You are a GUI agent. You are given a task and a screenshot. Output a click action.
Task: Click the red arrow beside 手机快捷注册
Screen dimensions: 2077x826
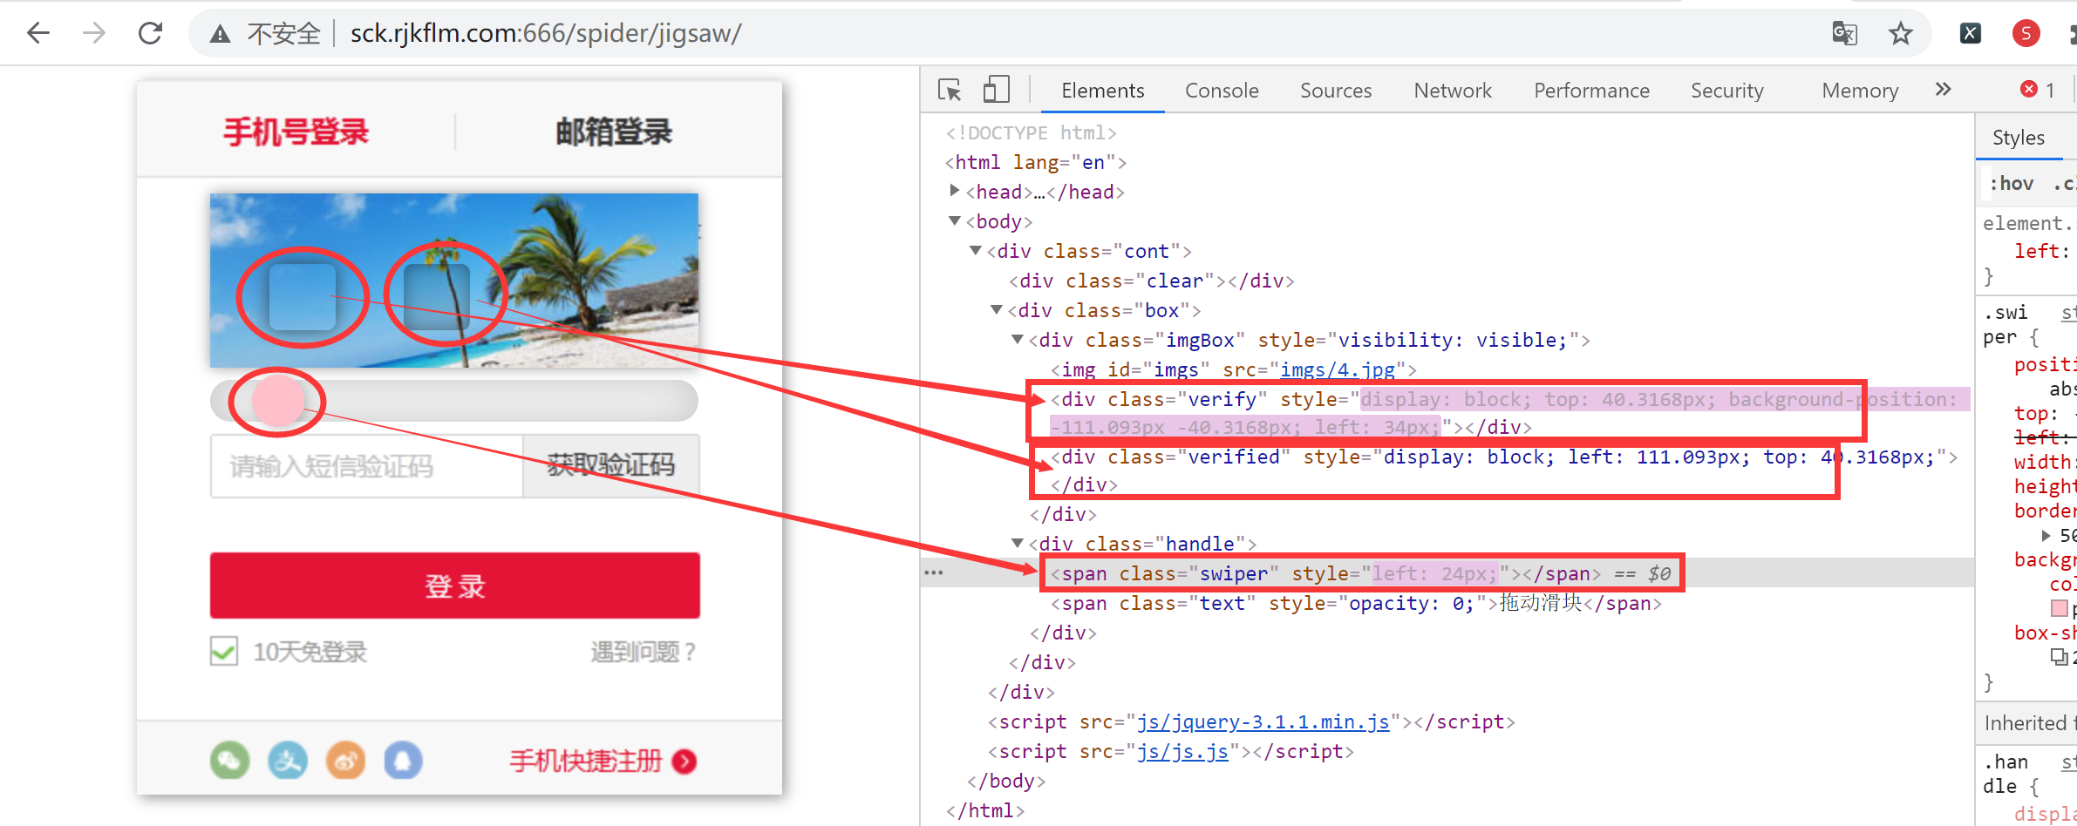(684, 762)
